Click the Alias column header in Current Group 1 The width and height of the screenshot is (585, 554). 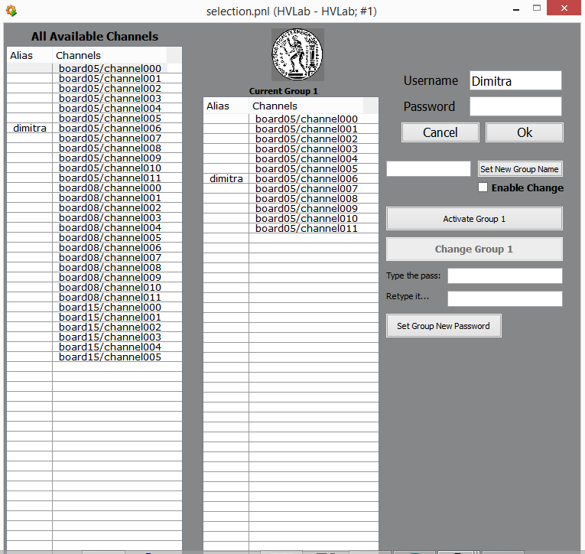(226, 106)
